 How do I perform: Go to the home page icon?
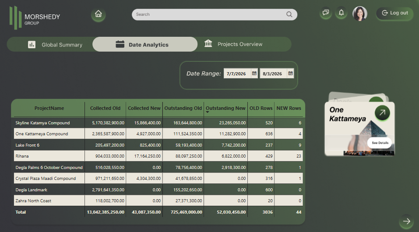click(99, 14)
